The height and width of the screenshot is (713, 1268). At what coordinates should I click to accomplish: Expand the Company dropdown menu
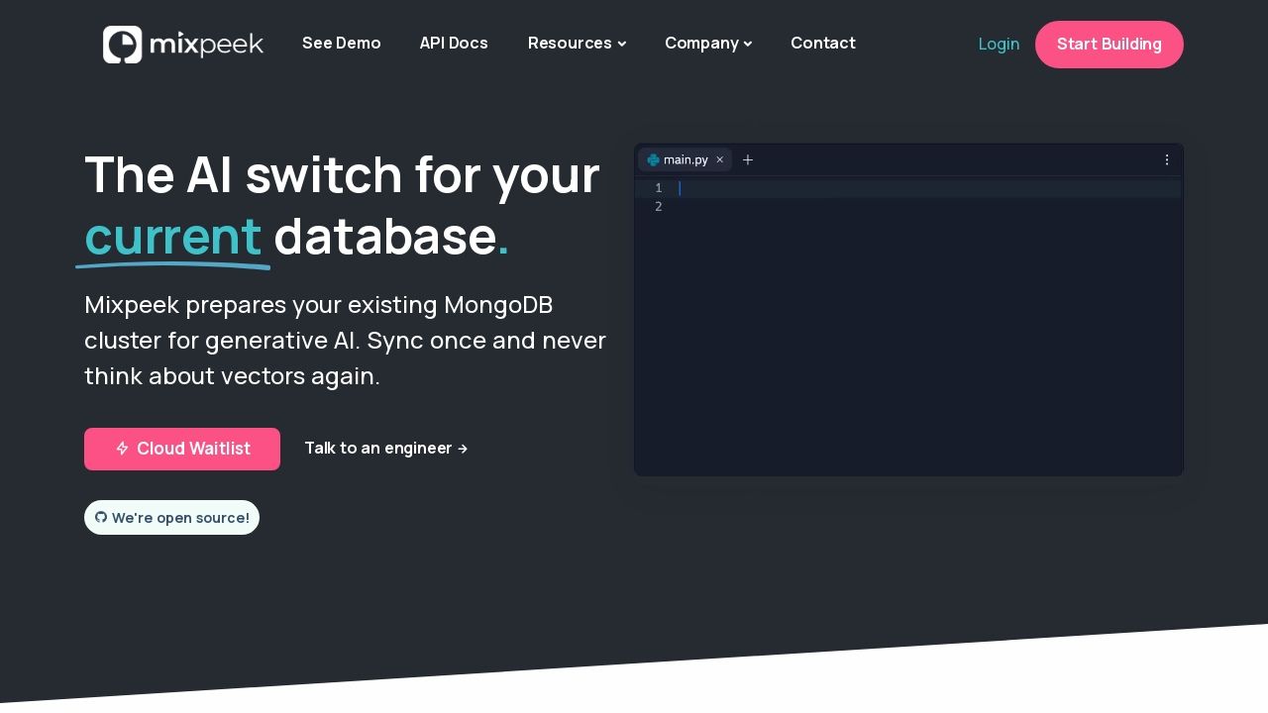coord(708,43)
